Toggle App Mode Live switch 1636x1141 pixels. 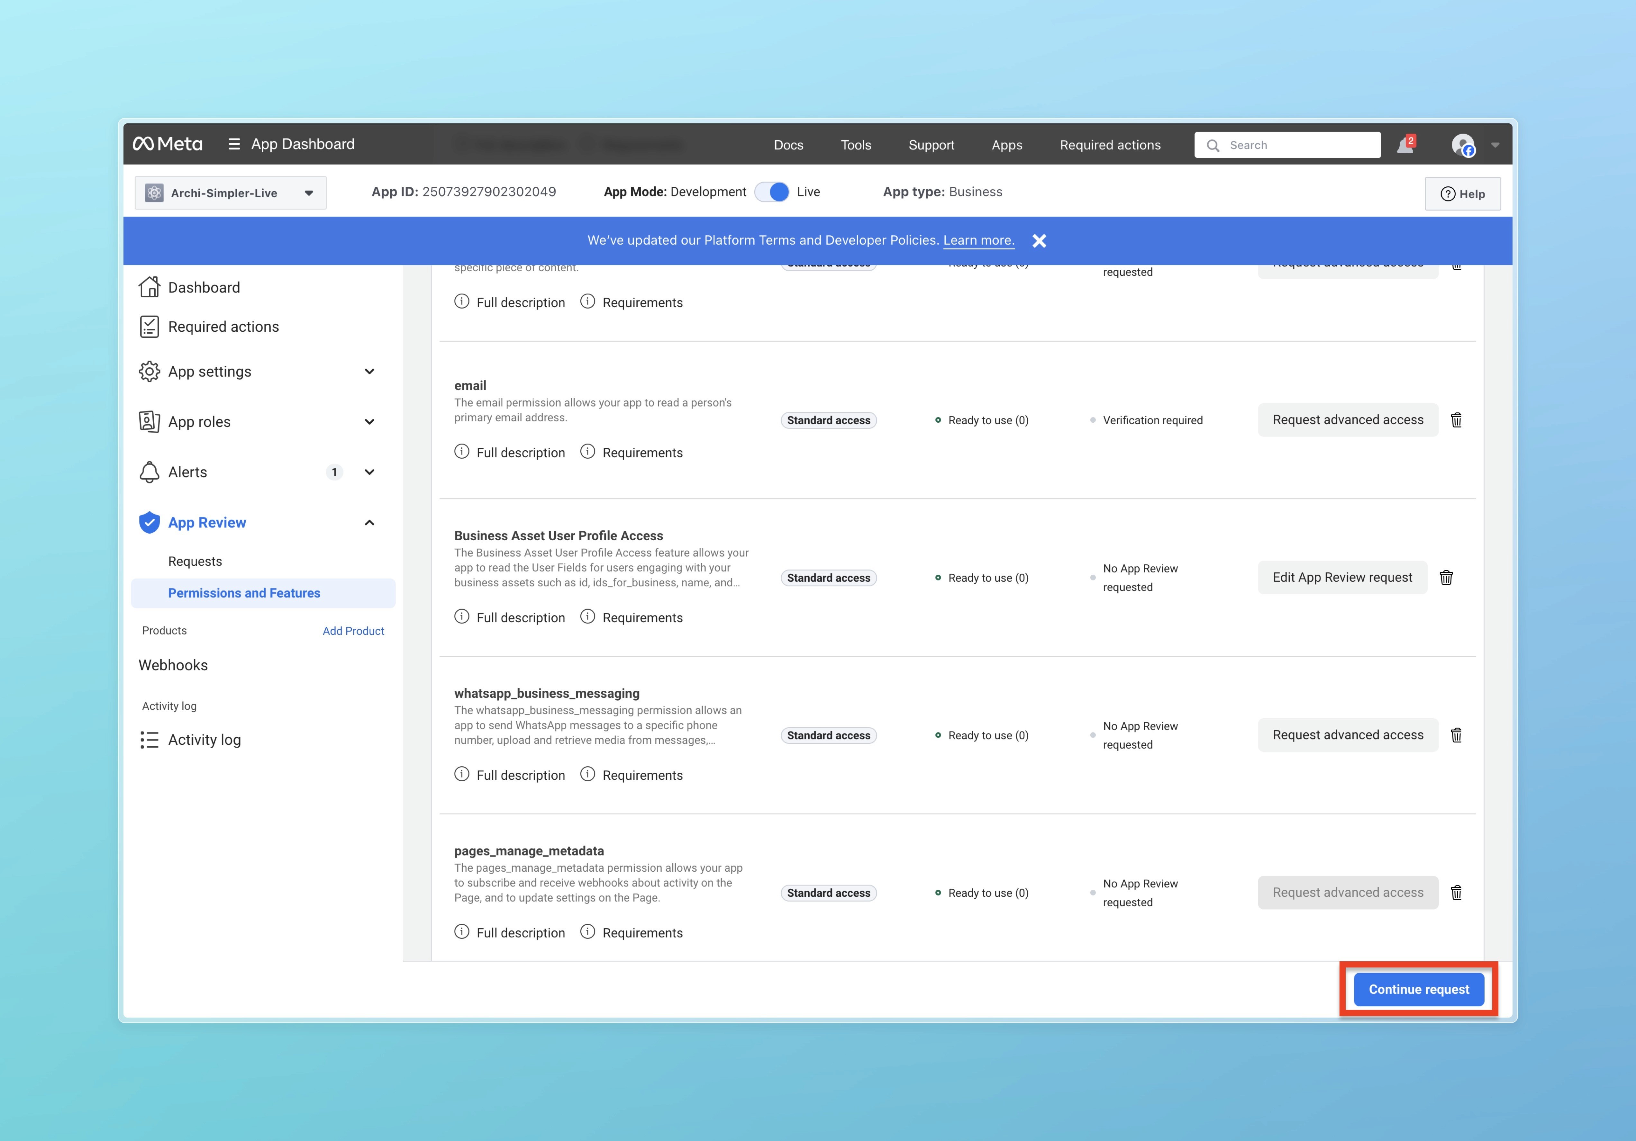coord(772,192)
